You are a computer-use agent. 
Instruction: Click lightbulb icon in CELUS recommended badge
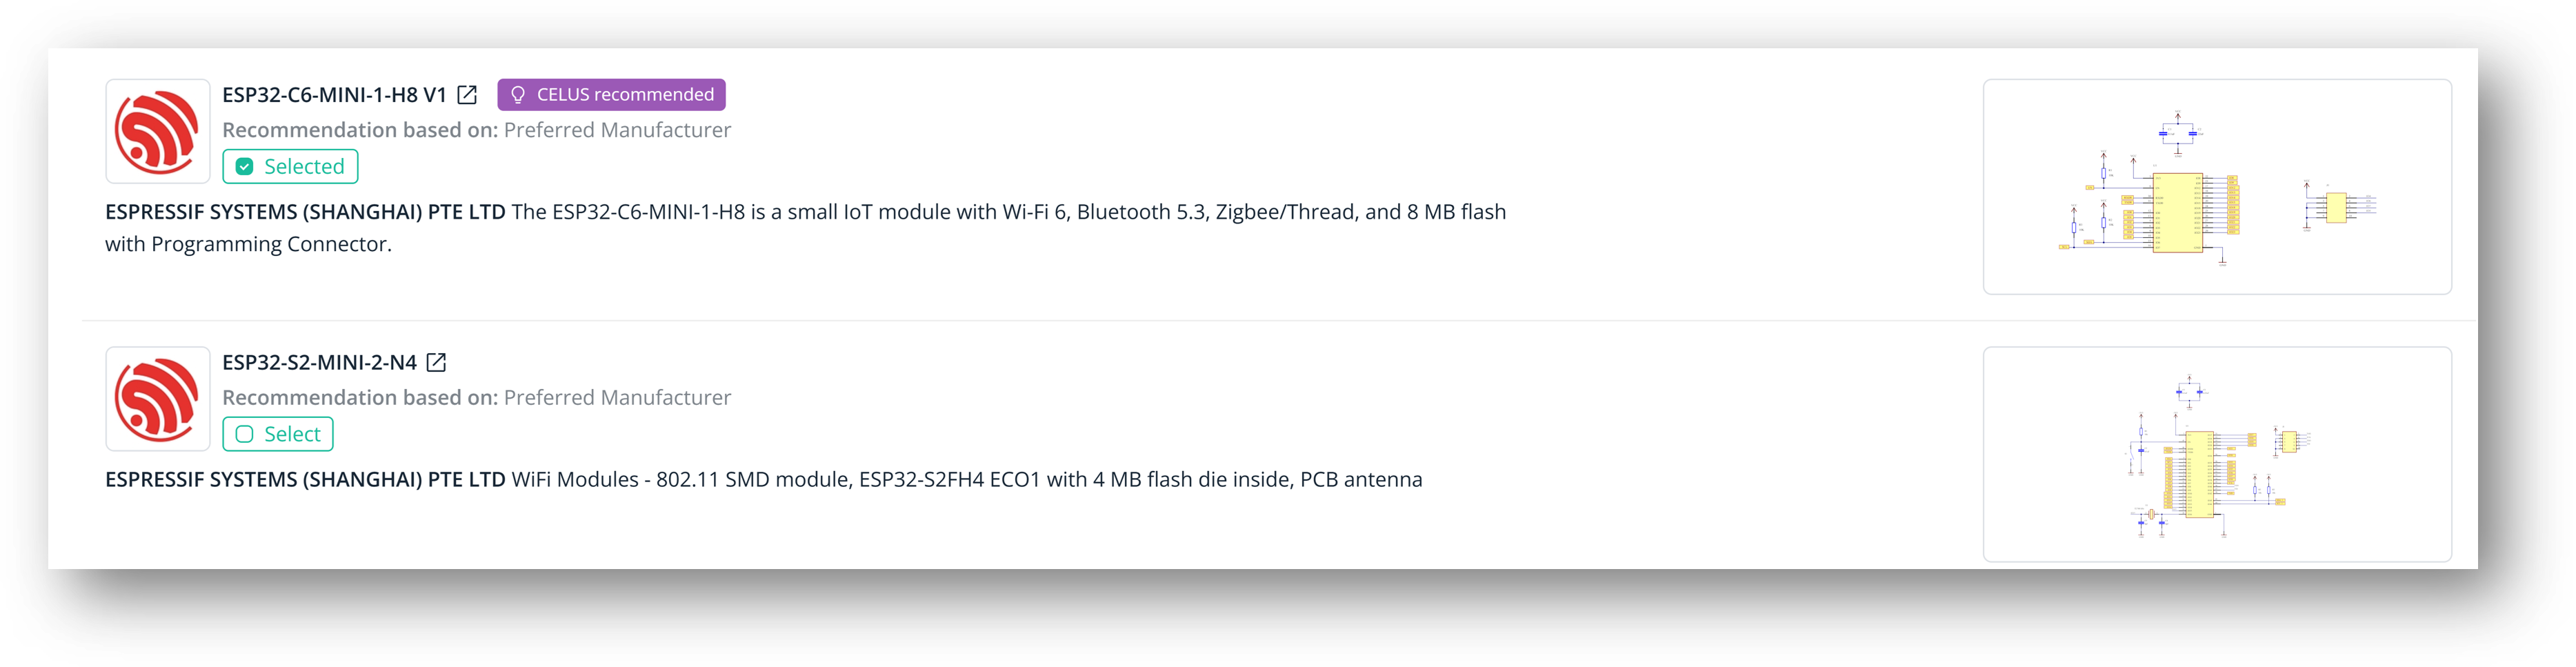click(518, 95)
